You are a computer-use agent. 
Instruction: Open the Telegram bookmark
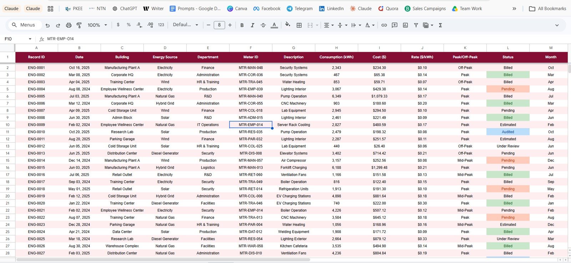pyautogui.click(x=300, y=9)
